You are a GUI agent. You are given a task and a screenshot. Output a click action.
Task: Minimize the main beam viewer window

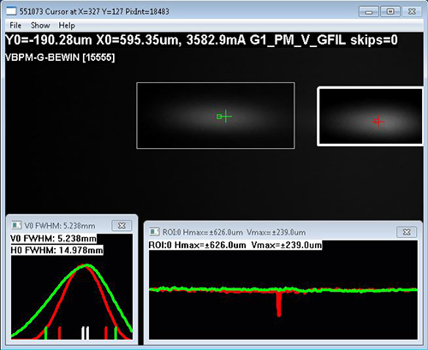click(x=369, y=12)
